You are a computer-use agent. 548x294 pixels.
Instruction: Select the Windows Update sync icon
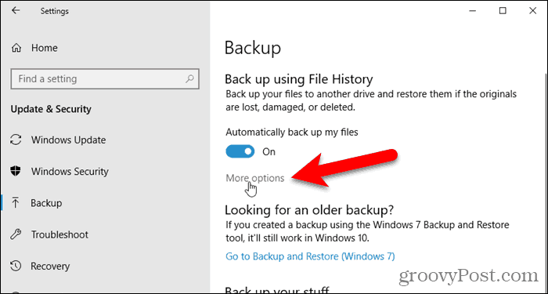click(x=16, y=140)
